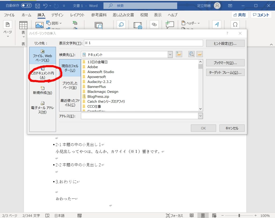Switch to the 参考資料 tab
275x218 pixels.
tap(99, 15)
